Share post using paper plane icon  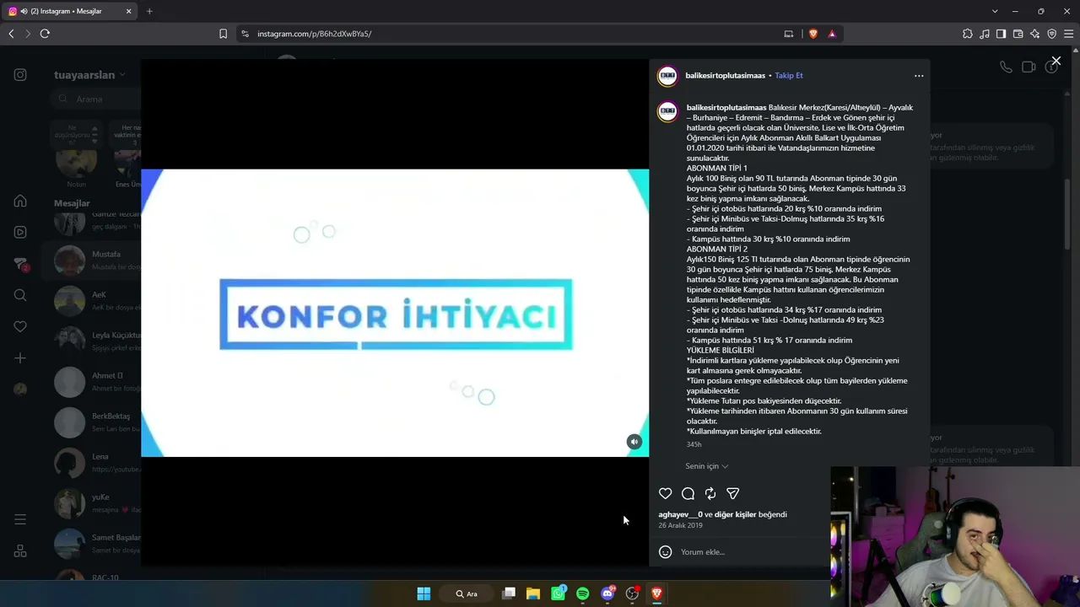tap(732, 493)
